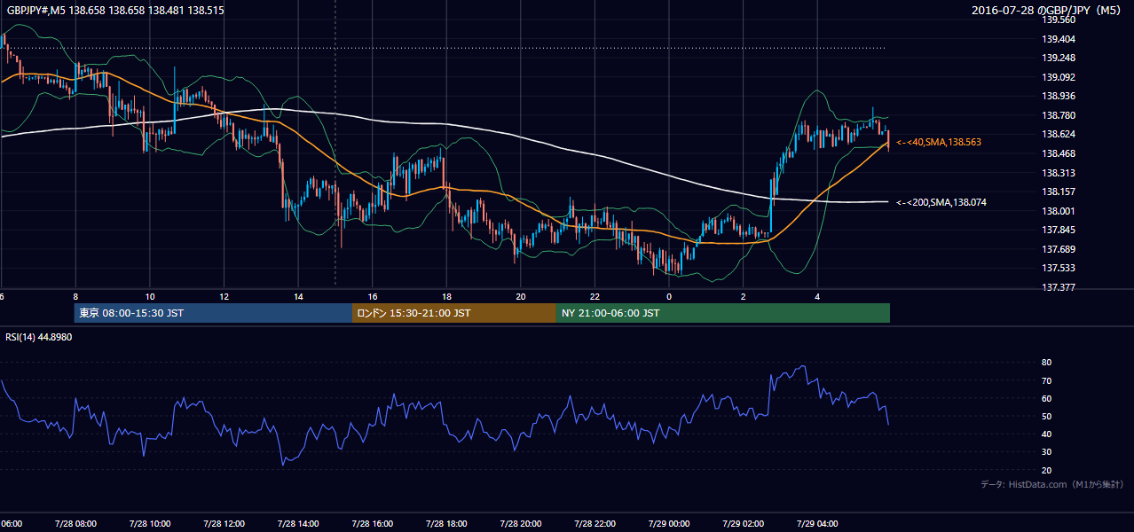Click price axis value 137.689
This screenshot has width=1134, height=532.
coord(1058,249)
